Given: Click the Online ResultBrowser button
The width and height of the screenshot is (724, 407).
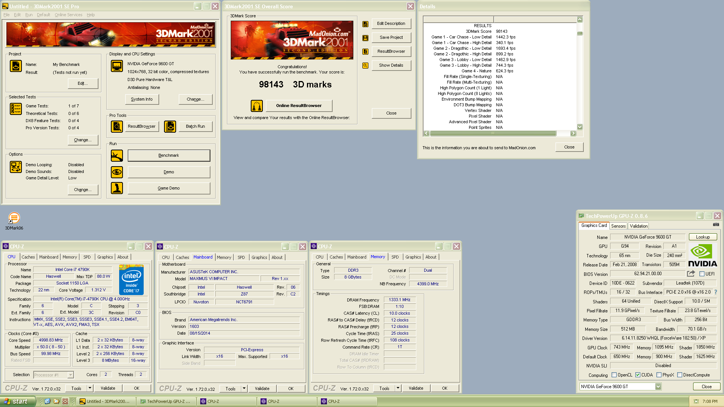Looking at the screenshot, I should (x=299, y=106).
